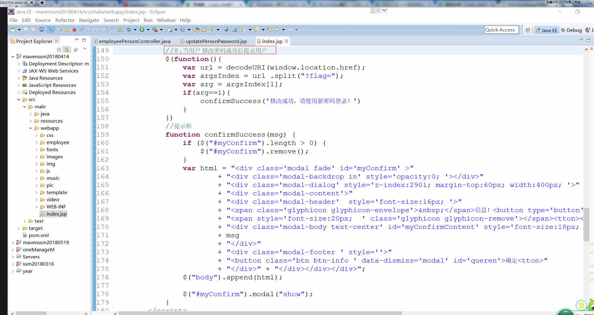Open the Navigate menu

tap(89, 20)
